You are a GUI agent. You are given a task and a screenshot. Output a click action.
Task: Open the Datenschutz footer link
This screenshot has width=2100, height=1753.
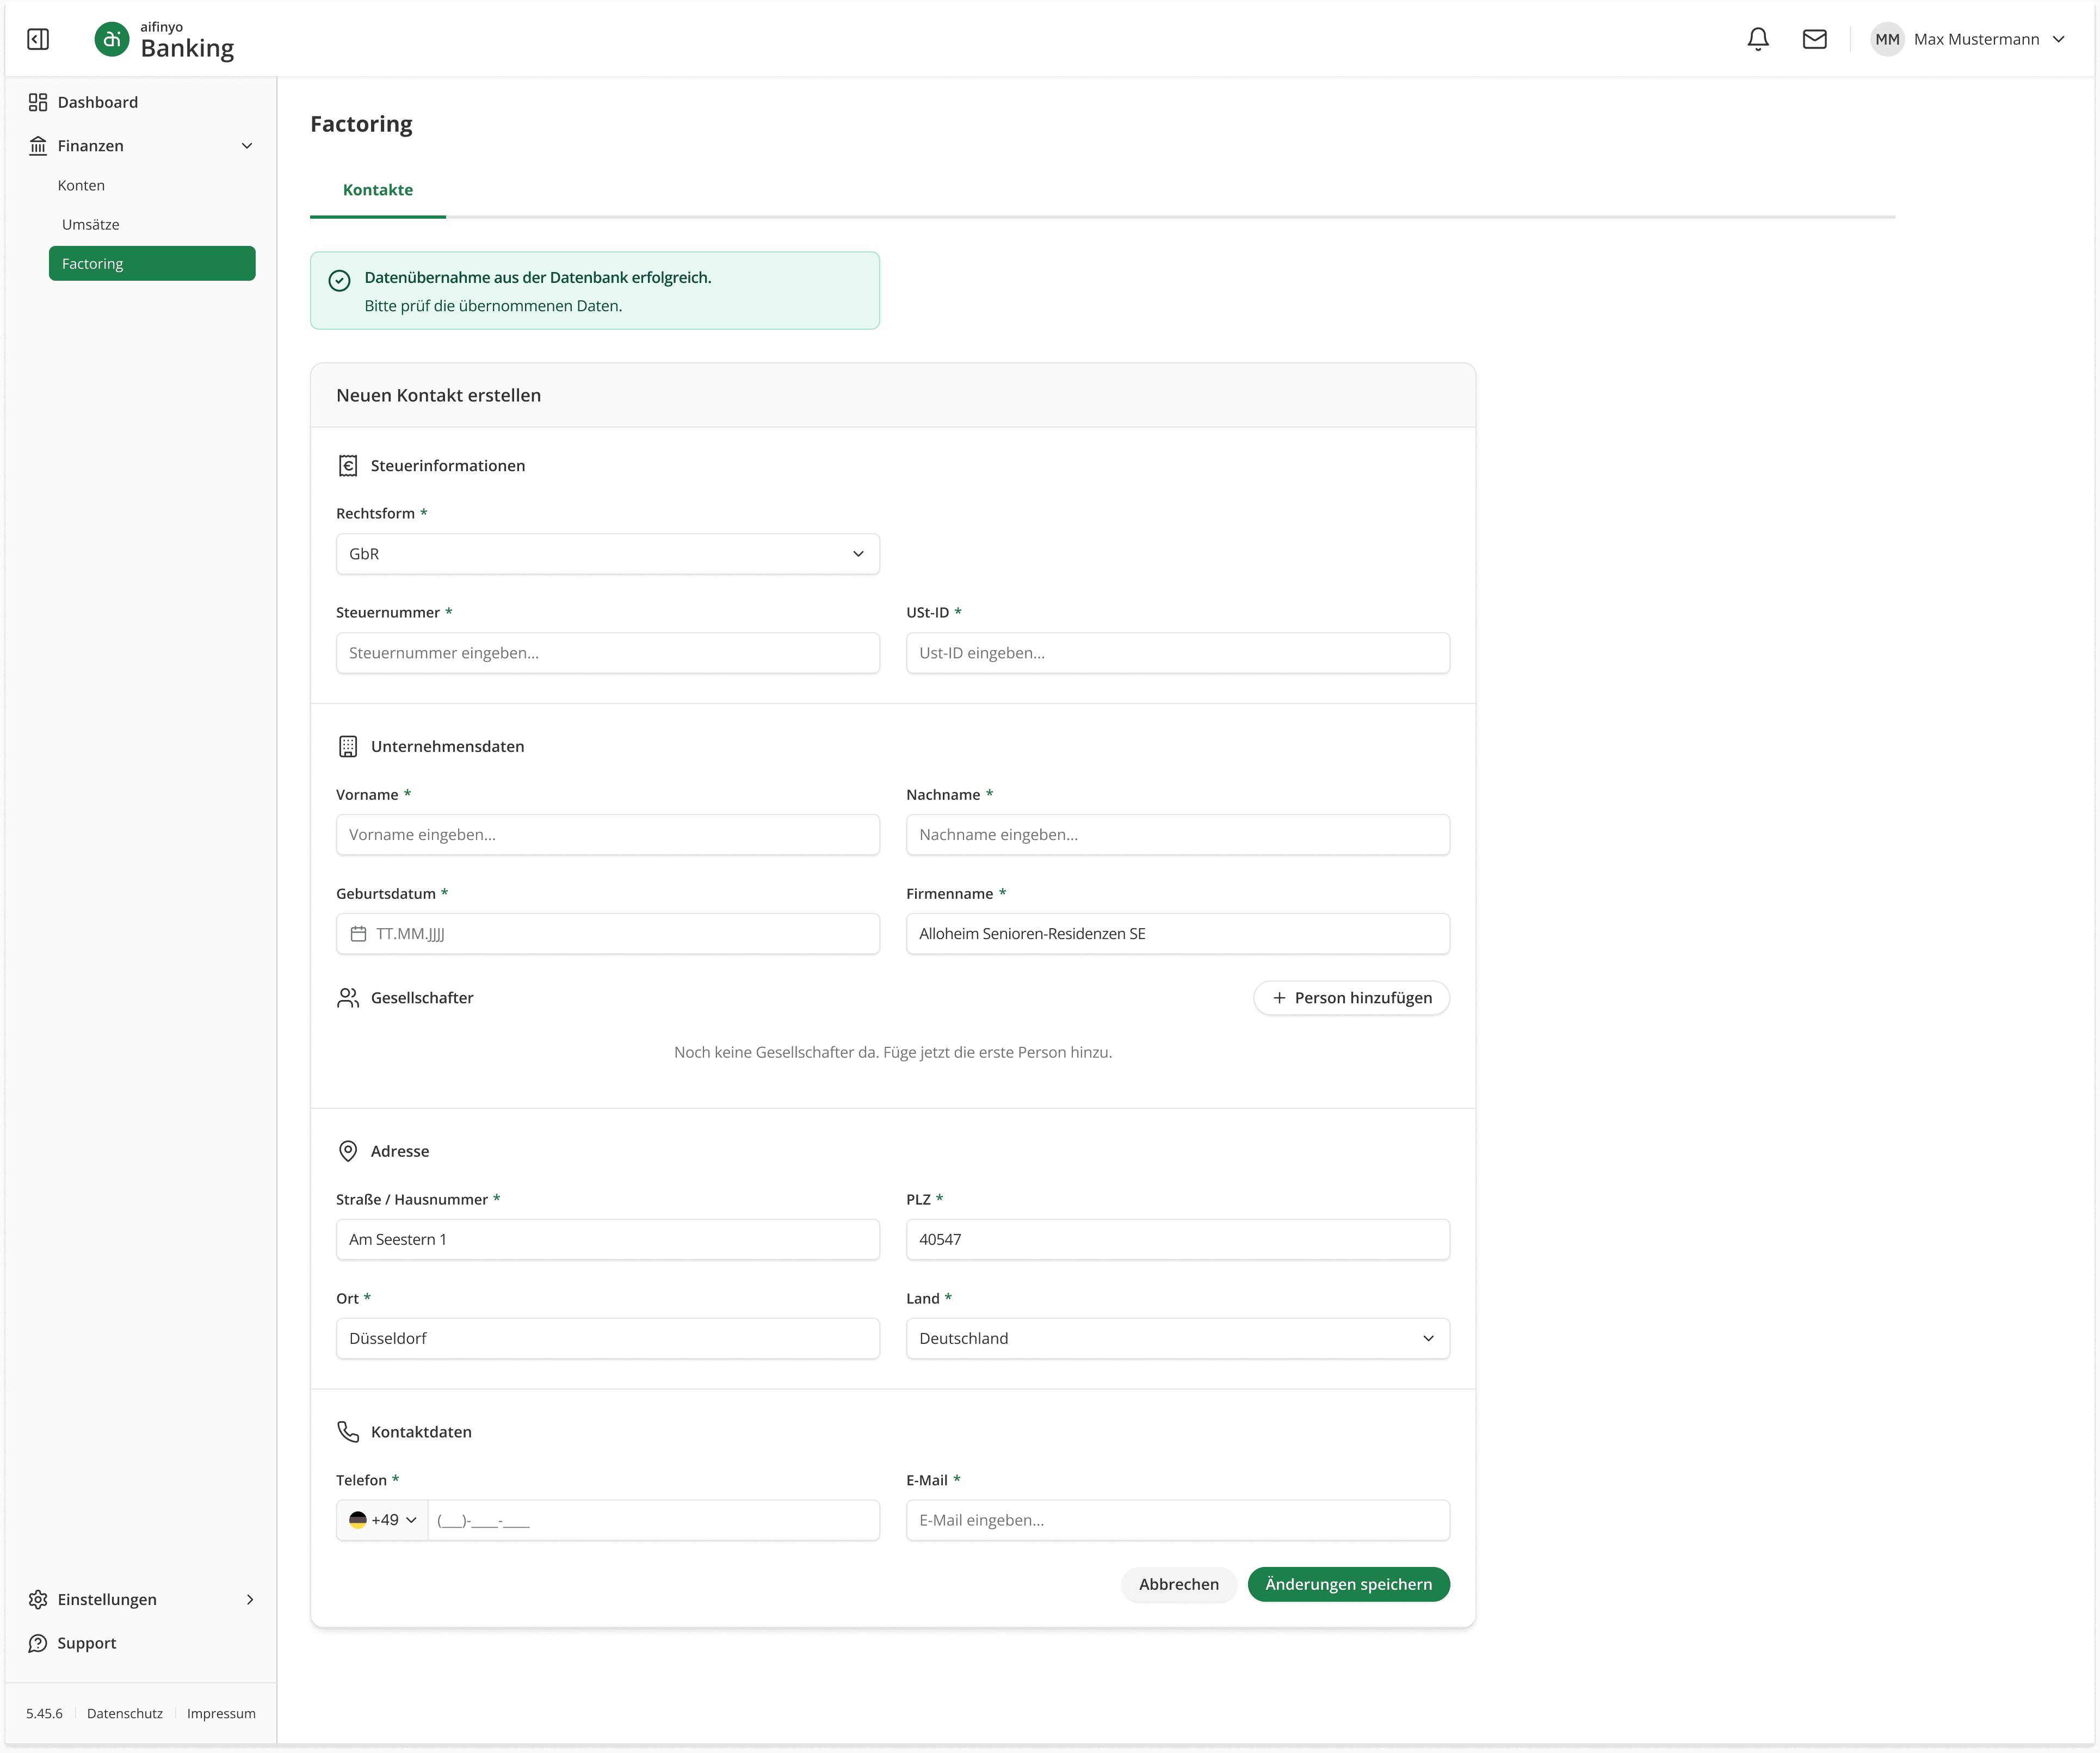(x=124, y=1713)
